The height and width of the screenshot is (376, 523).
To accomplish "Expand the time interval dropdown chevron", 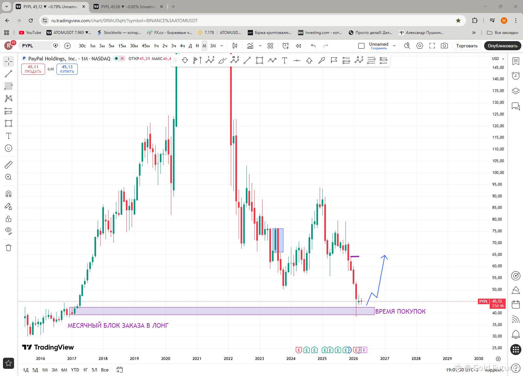I will click(x=222, y=46).
